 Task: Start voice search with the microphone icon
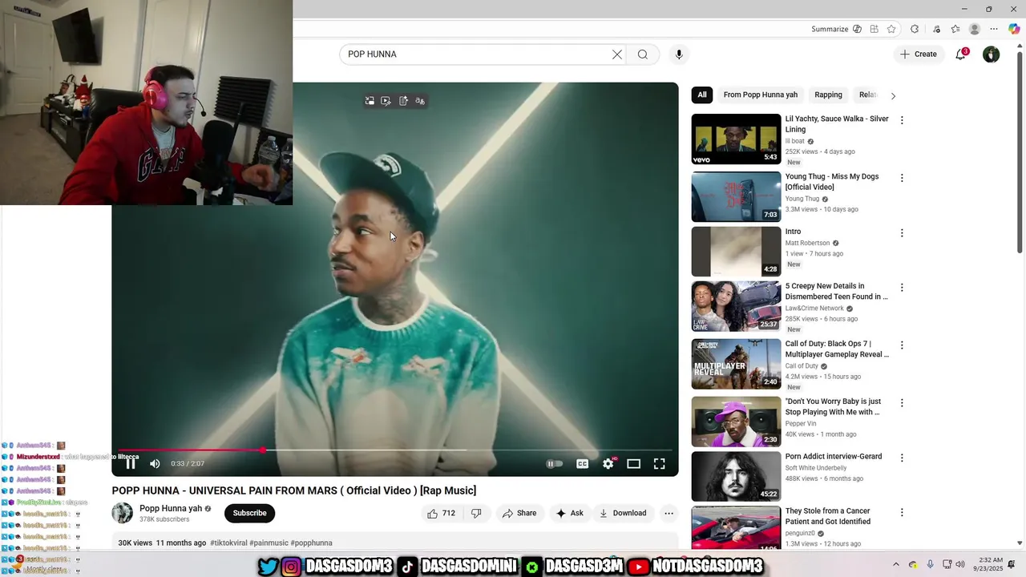pyautogui.click(x=679, y=54)
